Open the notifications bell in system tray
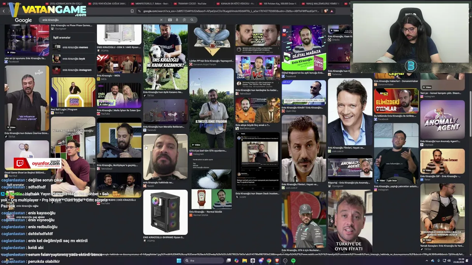 coord(468,261)
